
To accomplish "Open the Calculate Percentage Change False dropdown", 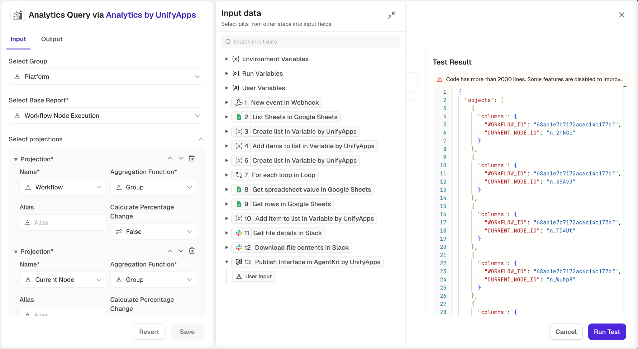I will [x=154, y=232].
